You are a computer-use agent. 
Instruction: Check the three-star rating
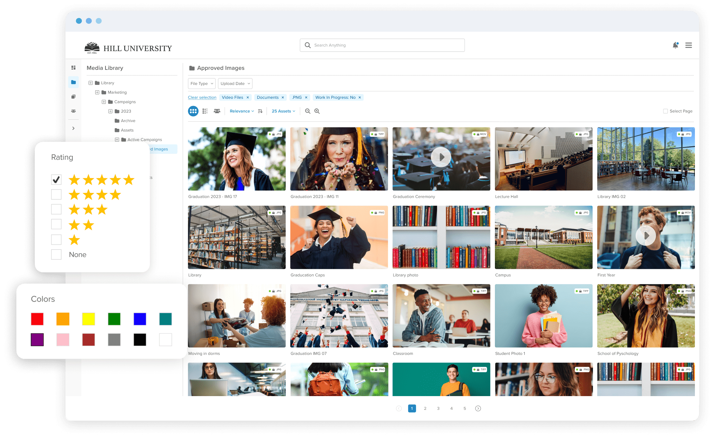[x=56, y=209]
